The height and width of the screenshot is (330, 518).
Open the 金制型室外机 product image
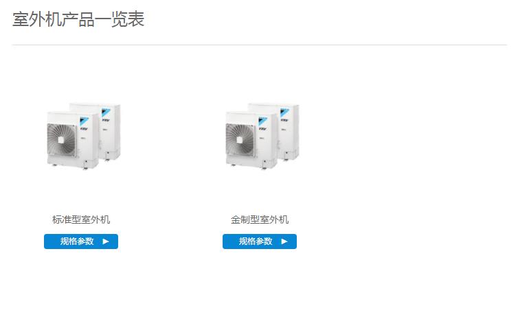tap(262, 137)
